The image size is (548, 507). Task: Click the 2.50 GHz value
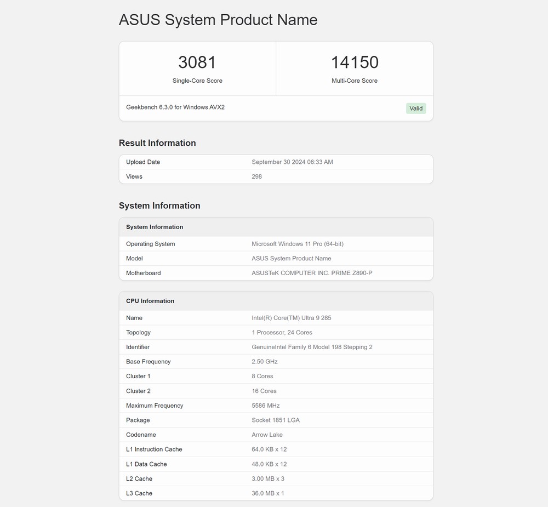point(265,362)
